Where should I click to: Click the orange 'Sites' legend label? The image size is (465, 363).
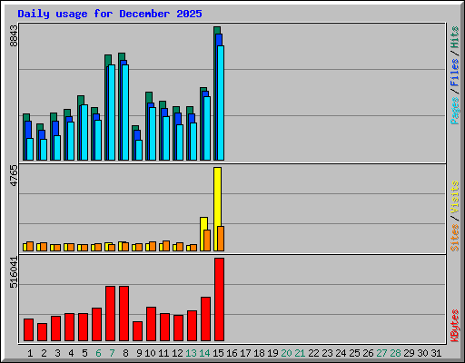(455, 238)
